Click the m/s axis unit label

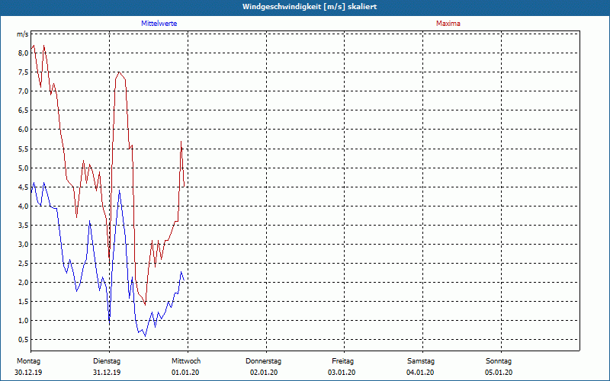[x=23, y=34]
